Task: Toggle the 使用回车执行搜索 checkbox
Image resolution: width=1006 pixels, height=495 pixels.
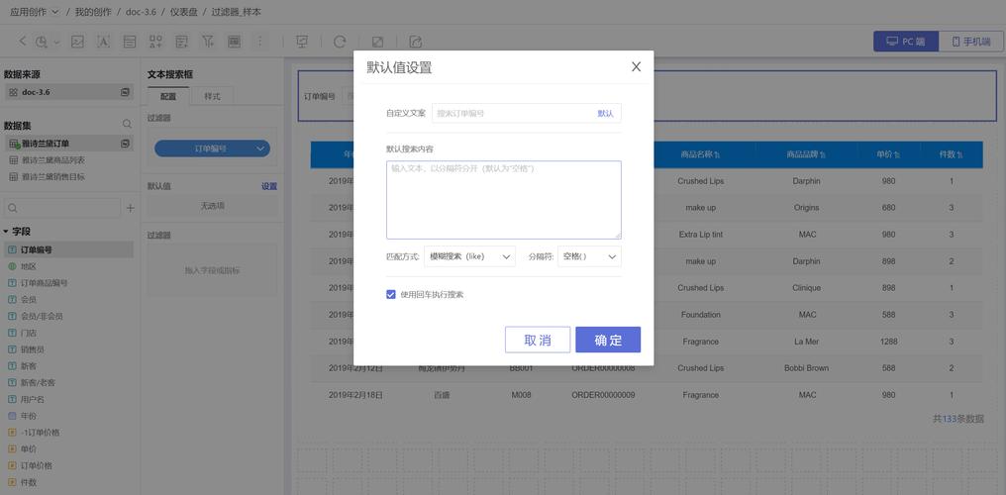Action: [391, 294]
